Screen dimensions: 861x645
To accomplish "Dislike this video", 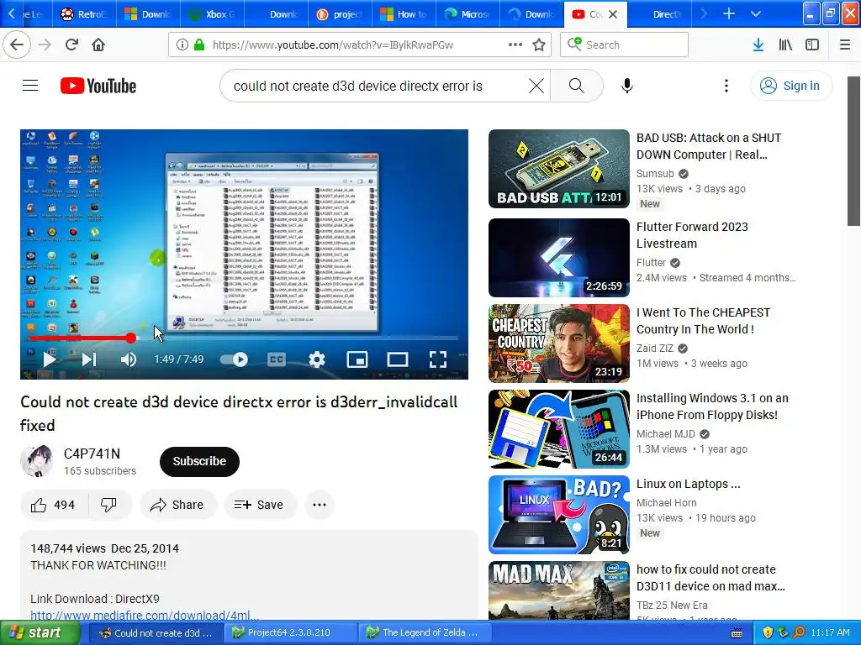I will pyautogui.click(x=108, y=505).
